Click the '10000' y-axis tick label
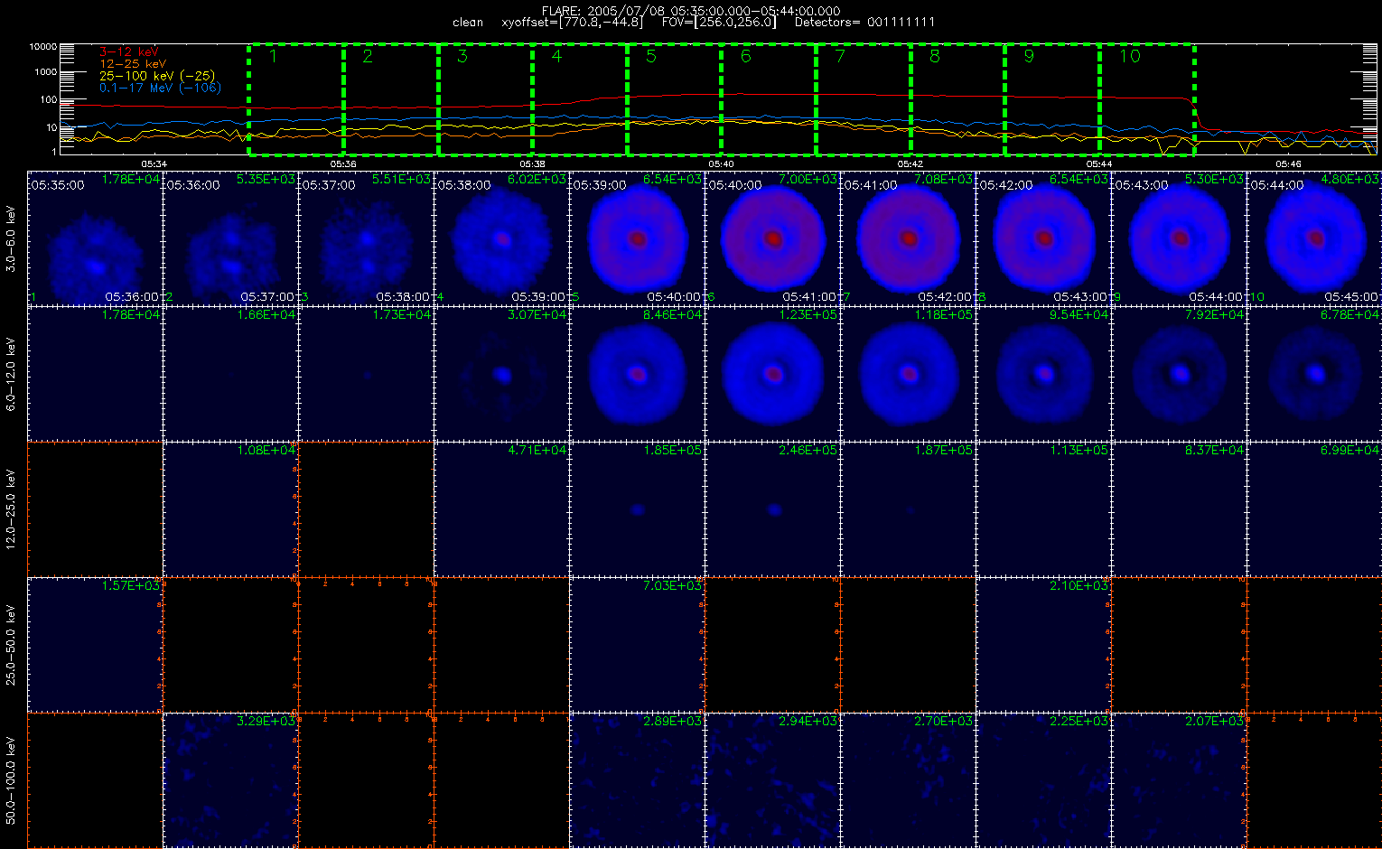 tap(42, 47)
